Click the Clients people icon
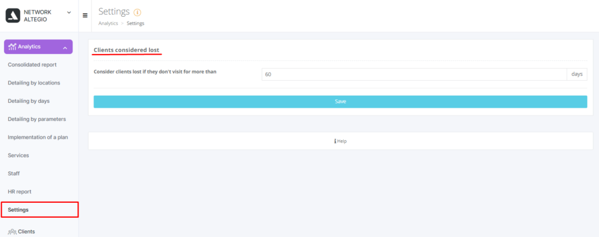This screenshot has height=237, width=599. (12, 232)
